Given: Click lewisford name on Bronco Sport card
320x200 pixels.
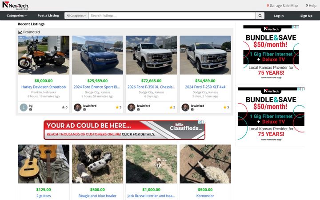Looking at the screenshot, I should click(90, 106).
